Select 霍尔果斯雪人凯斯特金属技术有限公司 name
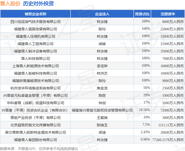Image resolution: width=185 pixels, height=151 pixels. coord(36,132)
